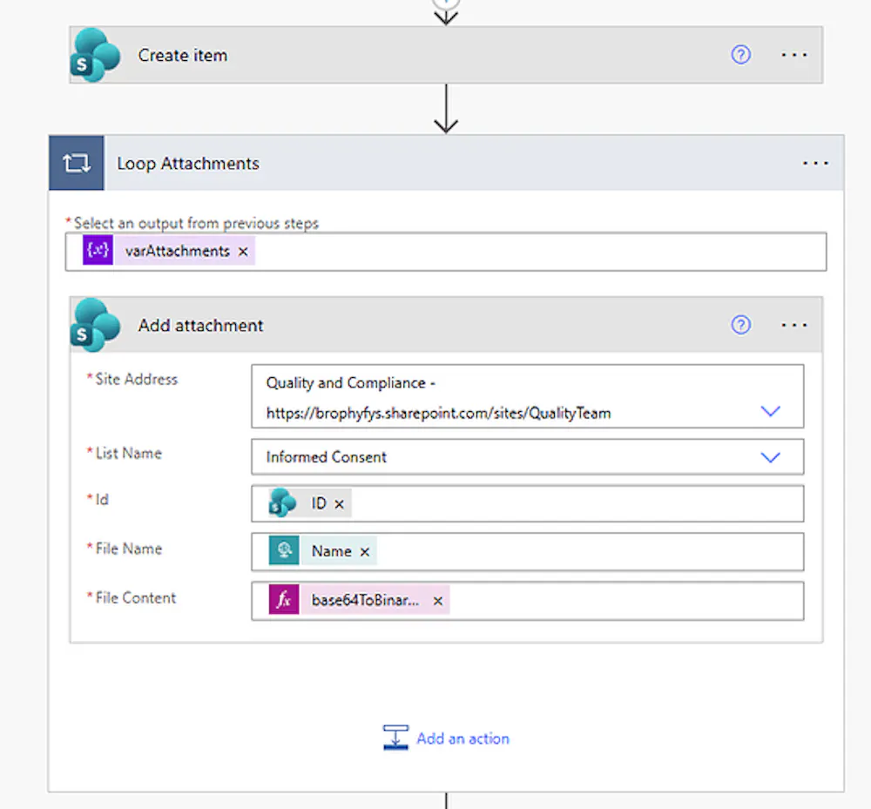Click the base64ToBinary fx expression icon
Image resolution: width=871 pixels, height=809 pixels.
(x=284, y=601)
